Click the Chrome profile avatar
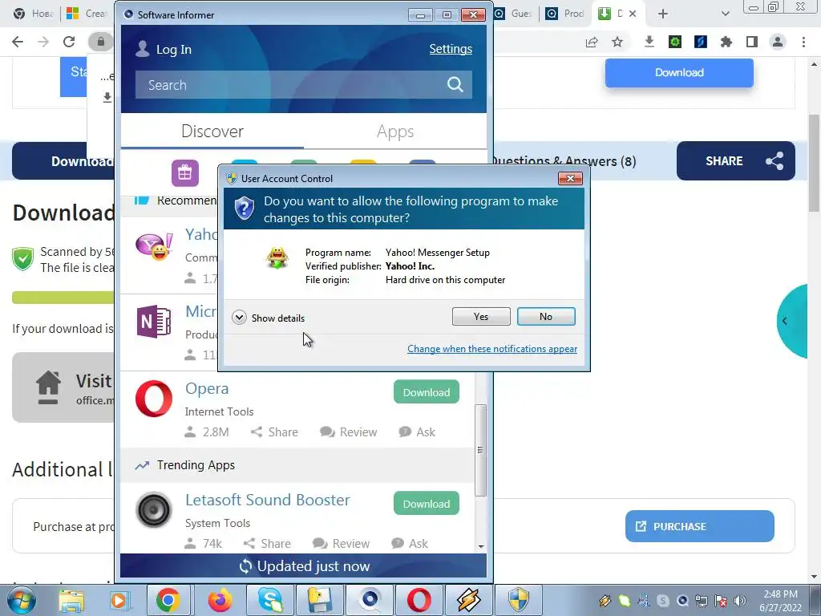This screenshot has width=821, height=616. point(778,42)
